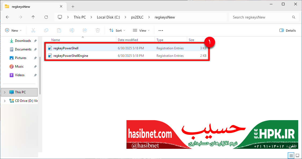Open the View options dropdown
The image size is (302, 159).
pyautogui.click(x=141, y=30)
